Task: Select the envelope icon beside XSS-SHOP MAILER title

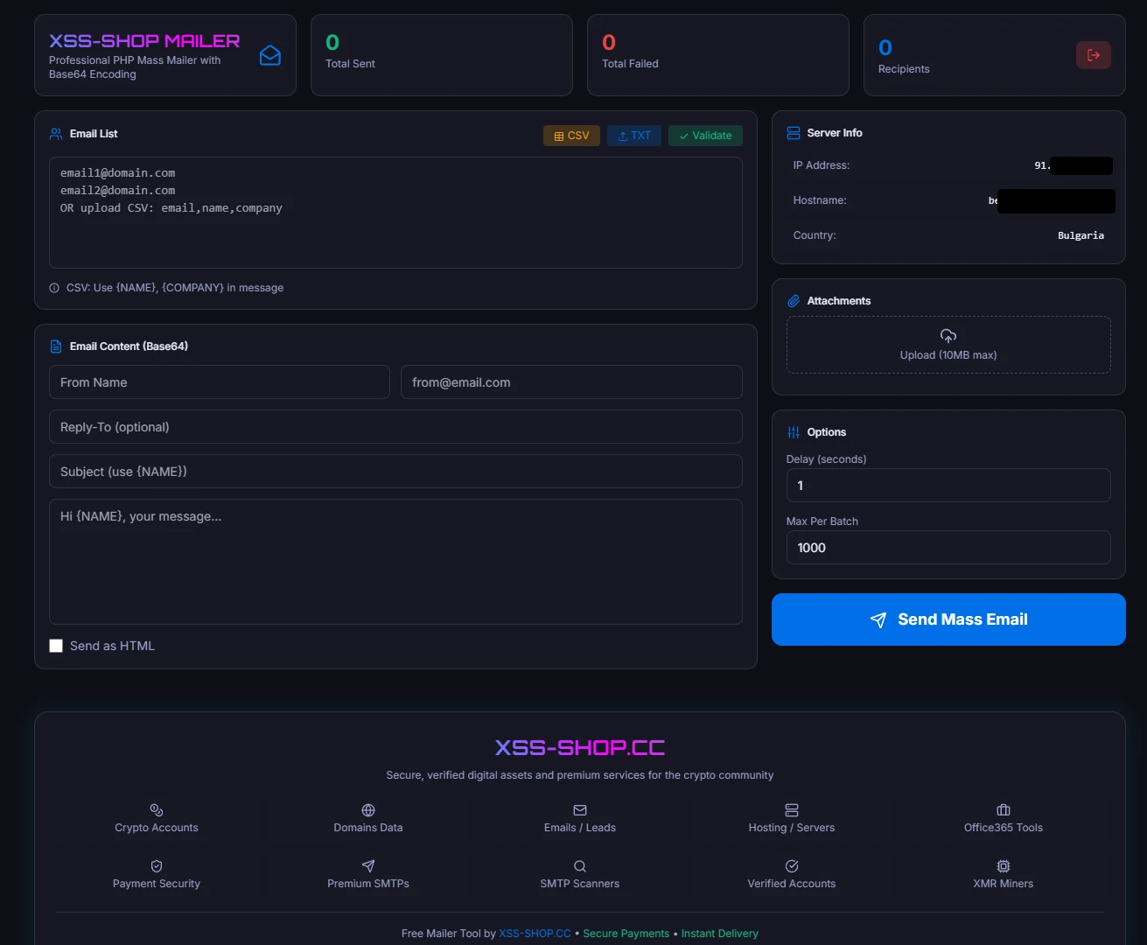Action: (x=269, y=54)
